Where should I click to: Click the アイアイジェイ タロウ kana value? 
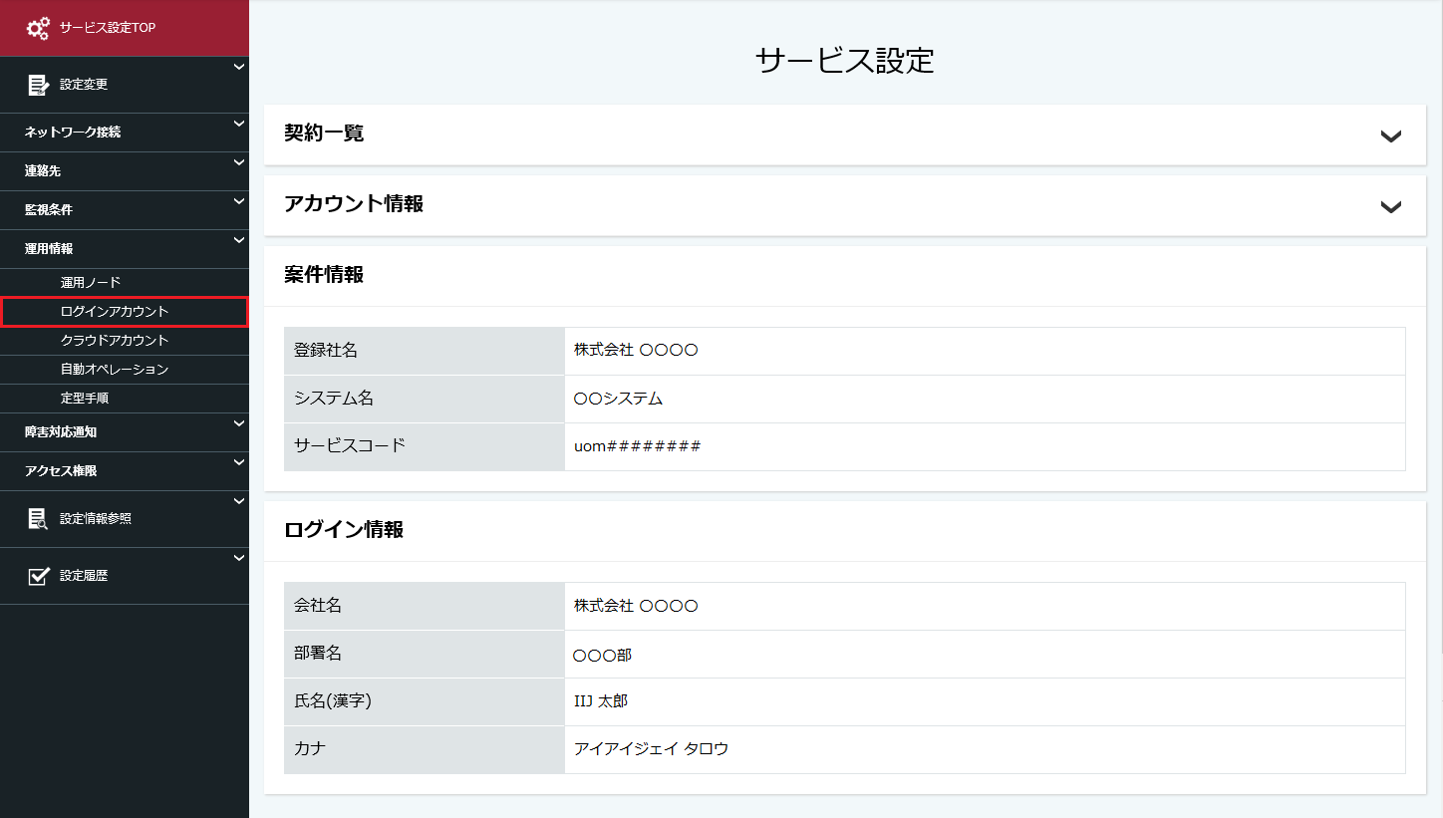652,749
